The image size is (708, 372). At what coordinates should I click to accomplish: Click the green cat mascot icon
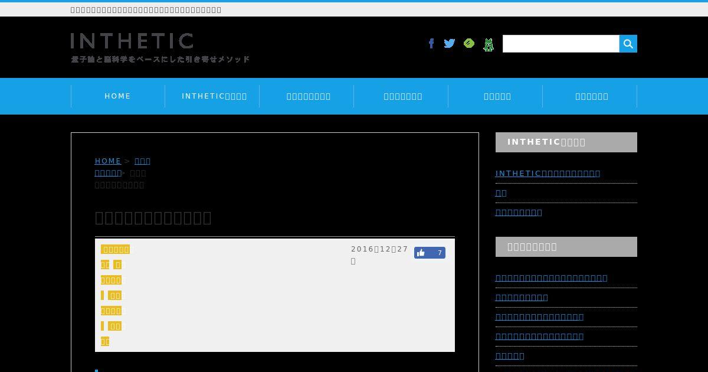(x=489, y=44)
